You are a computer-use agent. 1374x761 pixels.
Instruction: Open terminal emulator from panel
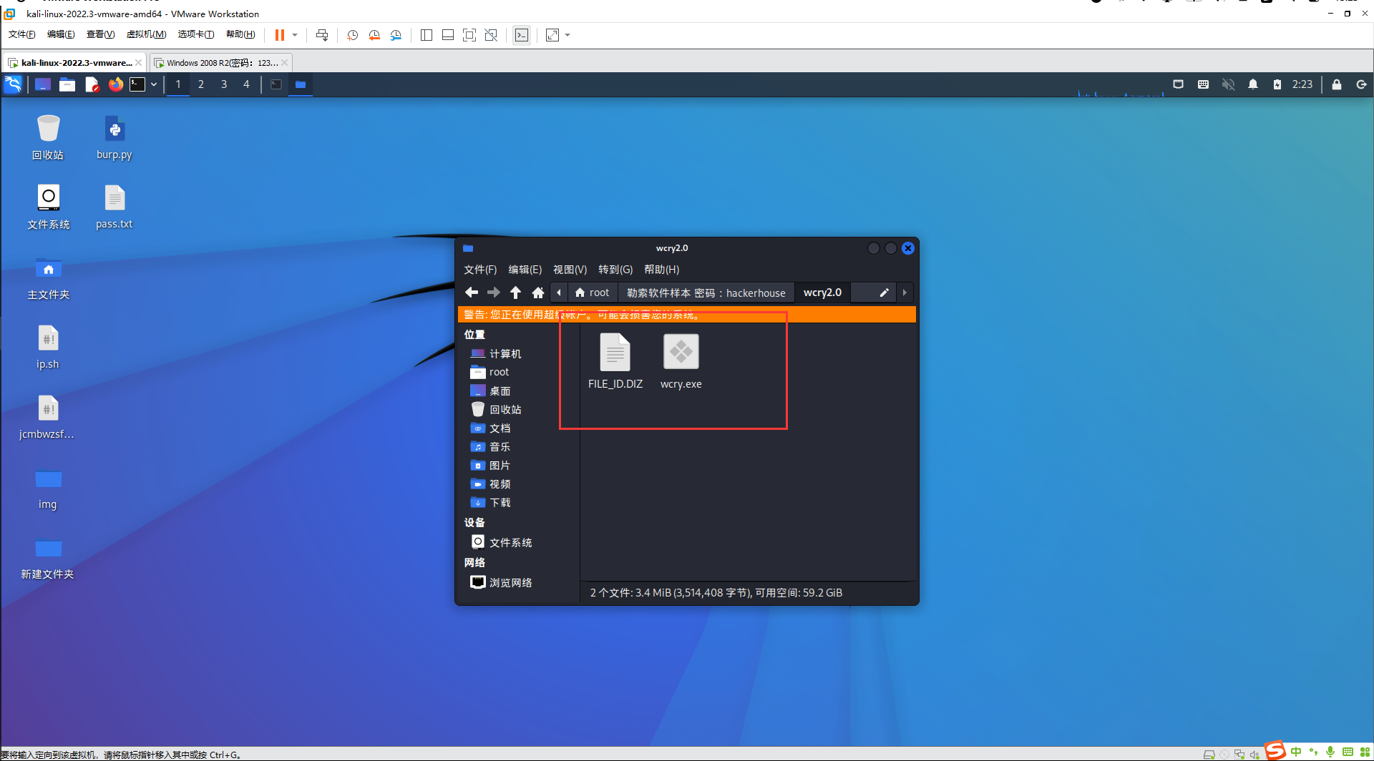point(137,84)
